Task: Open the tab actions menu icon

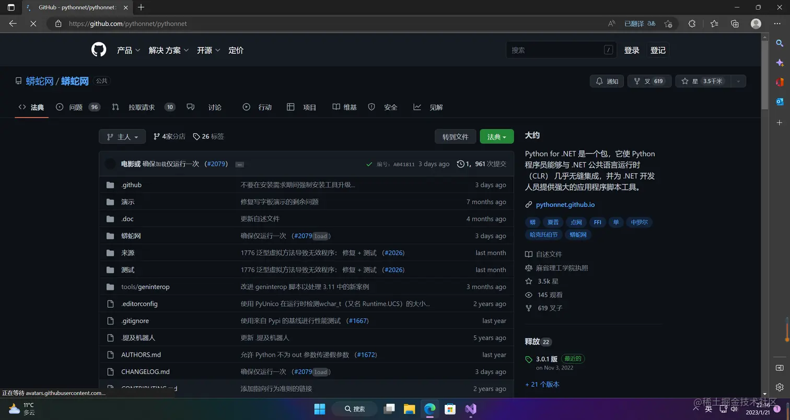Action: 11,7
